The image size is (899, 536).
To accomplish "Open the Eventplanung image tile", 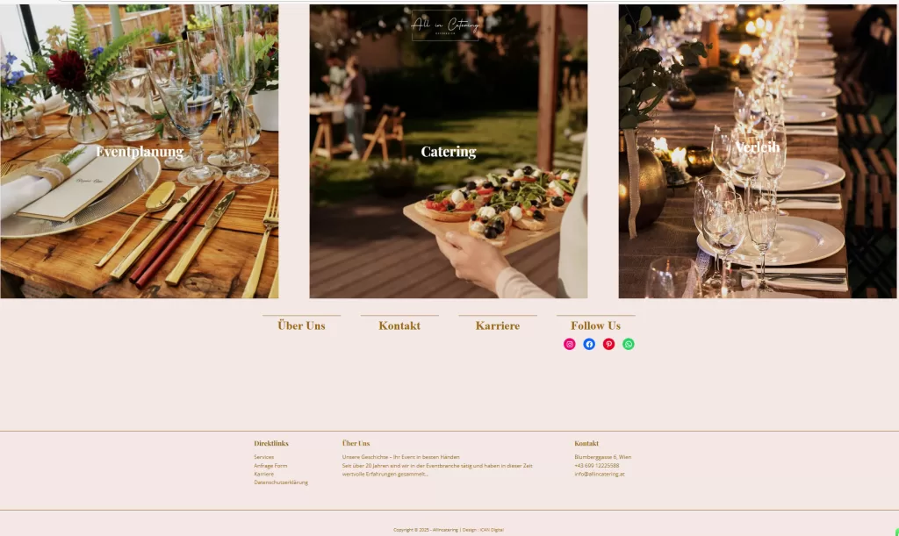I will (140, 151).
